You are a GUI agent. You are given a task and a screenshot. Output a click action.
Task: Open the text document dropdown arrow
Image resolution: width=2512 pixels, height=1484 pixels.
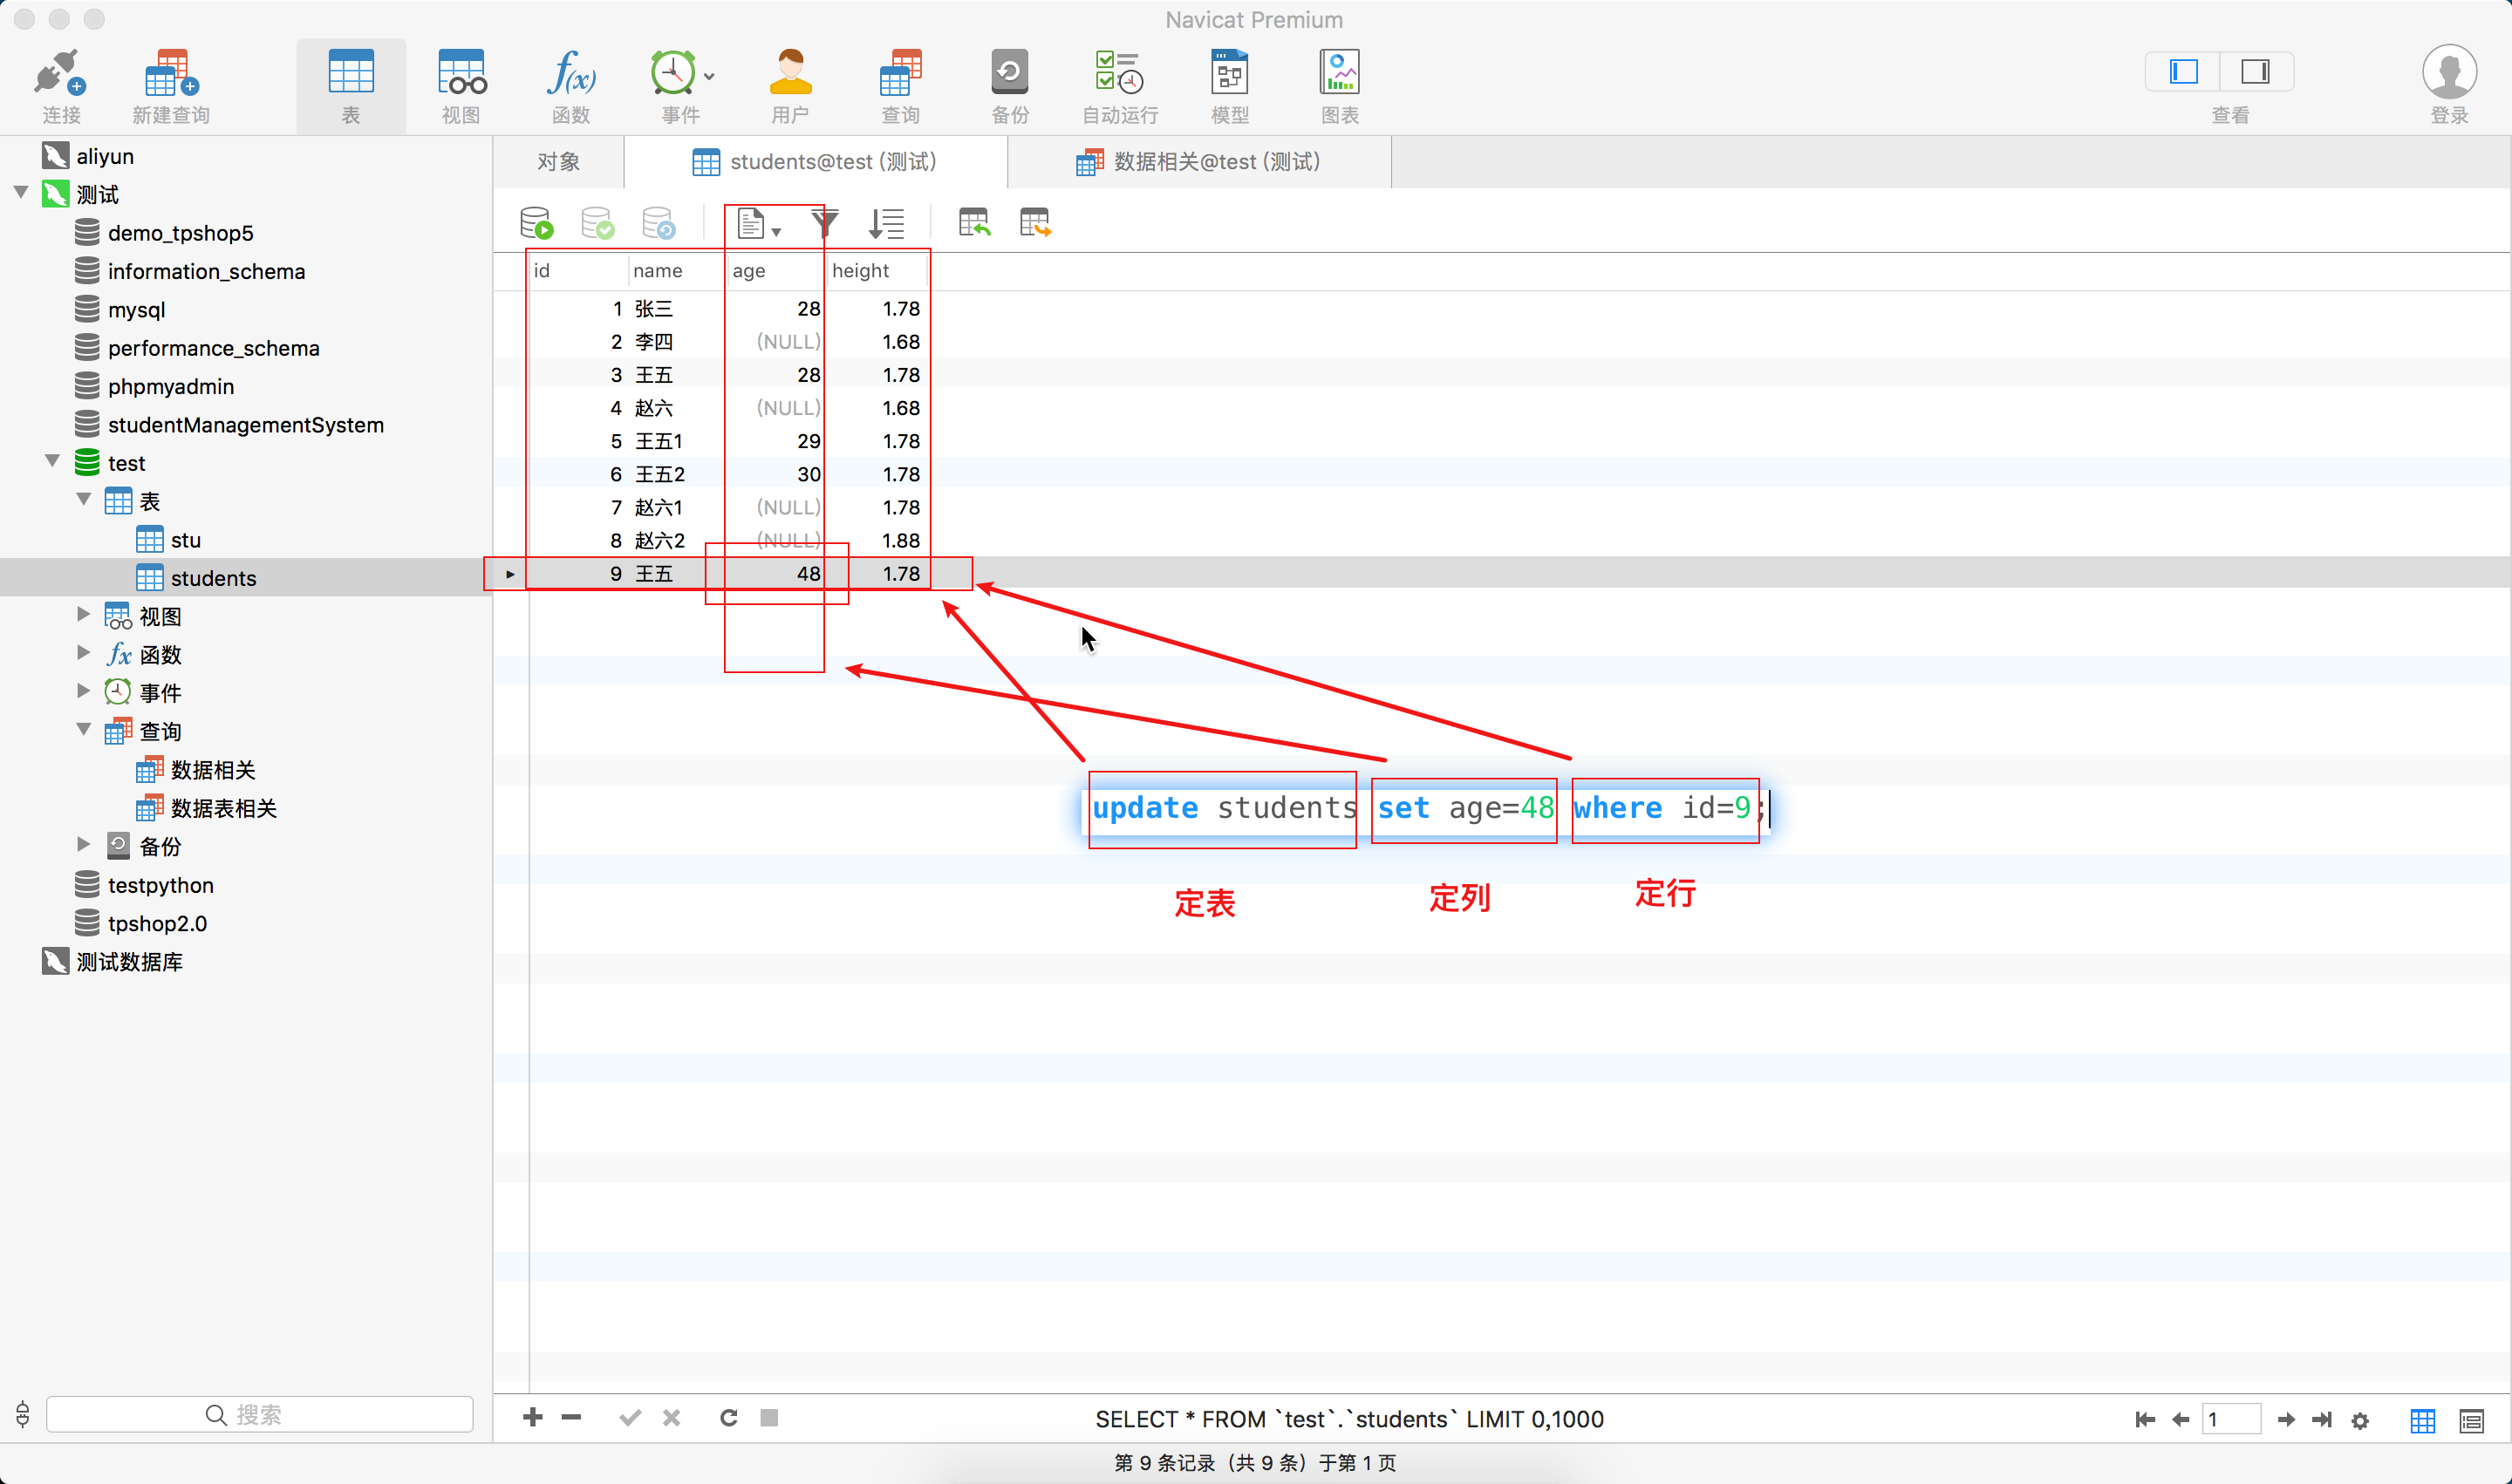coord(776,231)
